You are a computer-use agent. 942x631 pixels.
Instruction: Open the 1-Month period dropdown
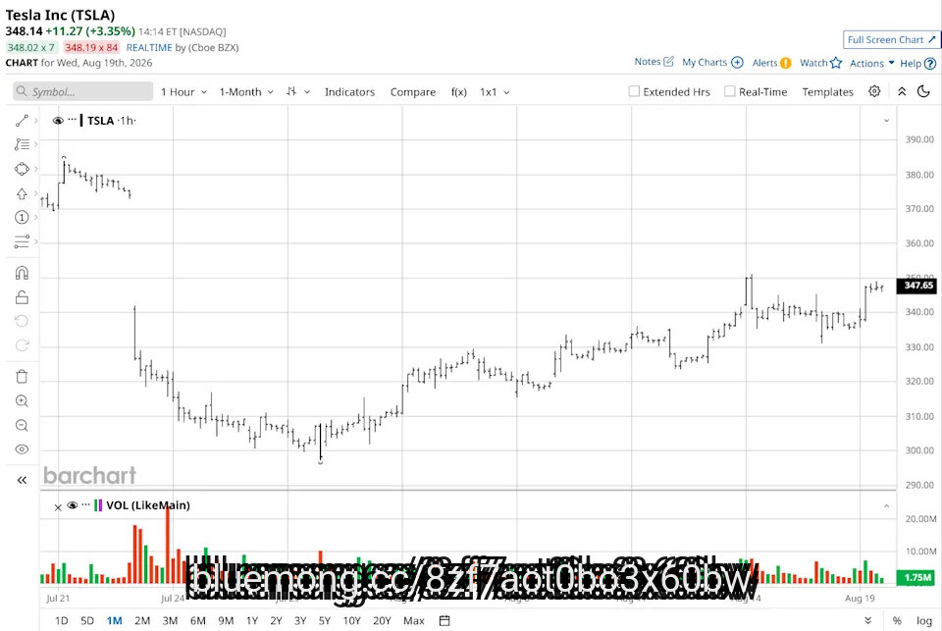pyautogui.click(x=246, y=92)
